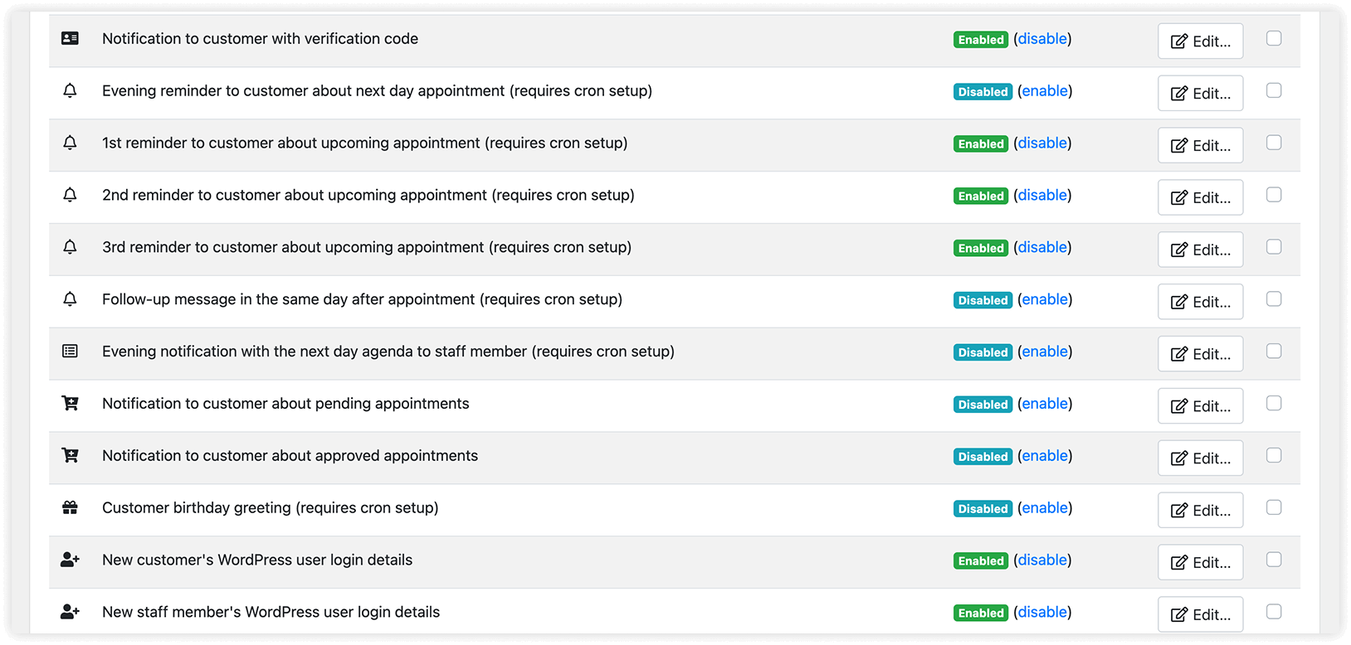Edit the next day agenda staff notification
Image resolution: width=1351 pixels, height=645 pixels.
[1200, 354]
